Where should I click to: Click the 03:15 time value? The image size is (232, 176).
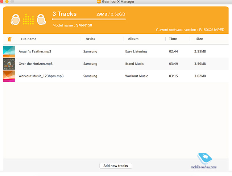click(x=173, y=76)
